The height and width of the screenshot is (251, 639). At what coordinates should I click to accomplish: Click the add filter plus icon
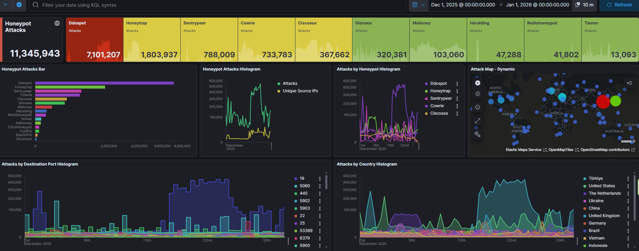coord(19,5)
